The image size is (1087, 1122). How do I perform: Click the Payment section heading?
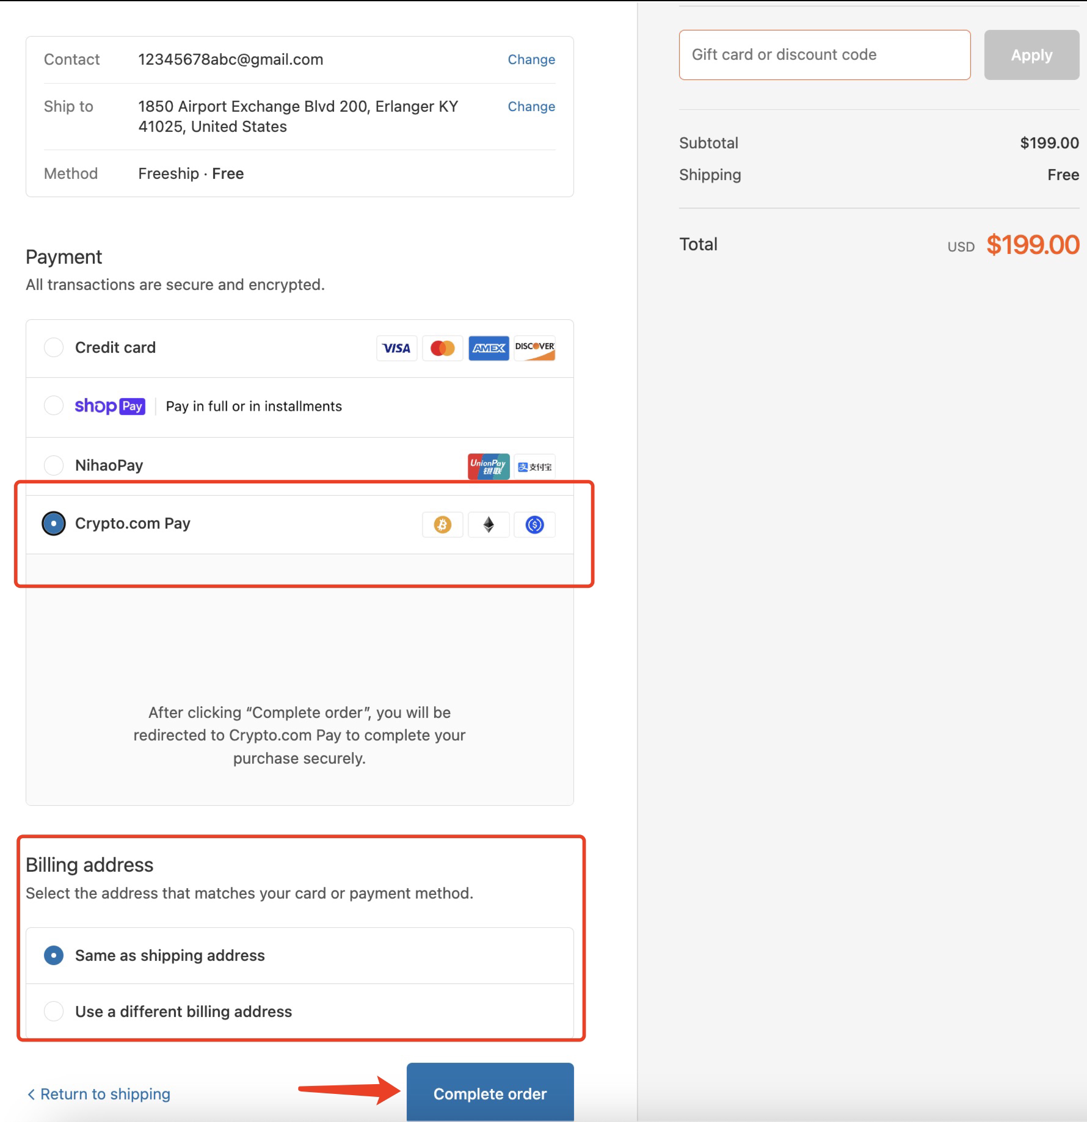(x=64, y=257)
